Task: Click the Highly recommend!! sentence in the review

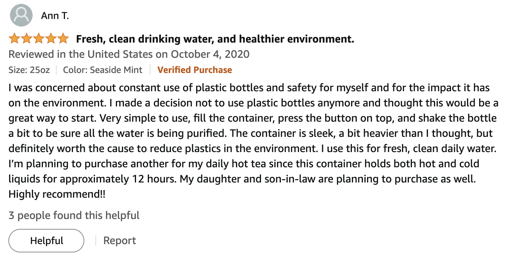Action: point(57,194)
